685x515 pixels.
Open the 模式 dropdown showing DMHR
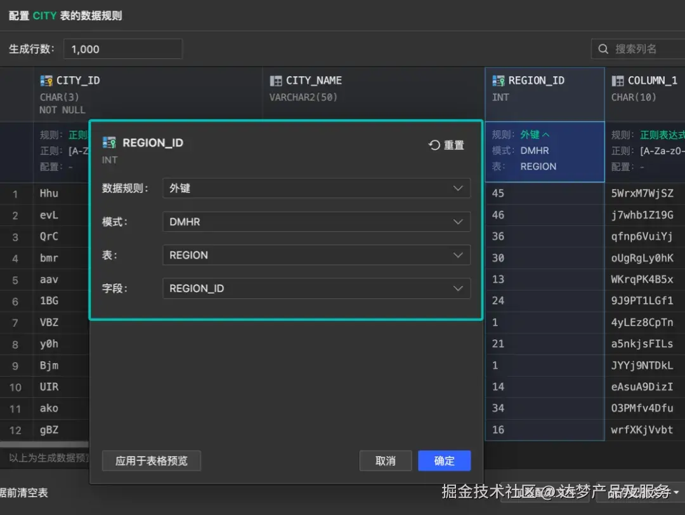pyautogui.click(x=316, y=222)
